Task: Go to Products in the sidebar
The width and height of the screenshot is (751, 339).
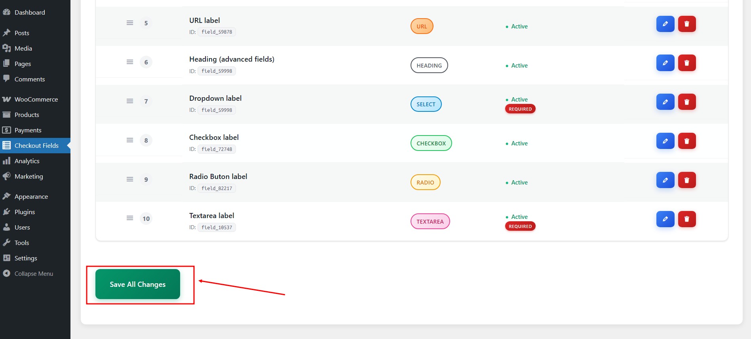Action: click(x=35, y=115)
